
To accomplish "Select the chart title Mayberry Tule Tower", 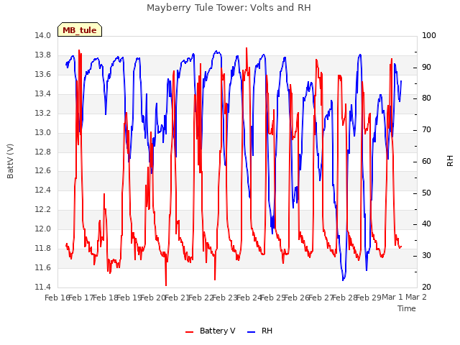I will point(229,8).
